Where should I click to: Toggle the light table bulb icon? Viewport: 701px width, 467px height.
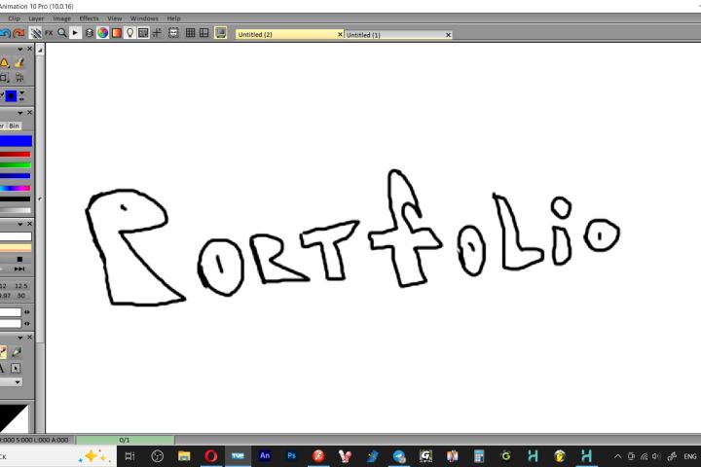pyautogui.click(x=129, y=33)
